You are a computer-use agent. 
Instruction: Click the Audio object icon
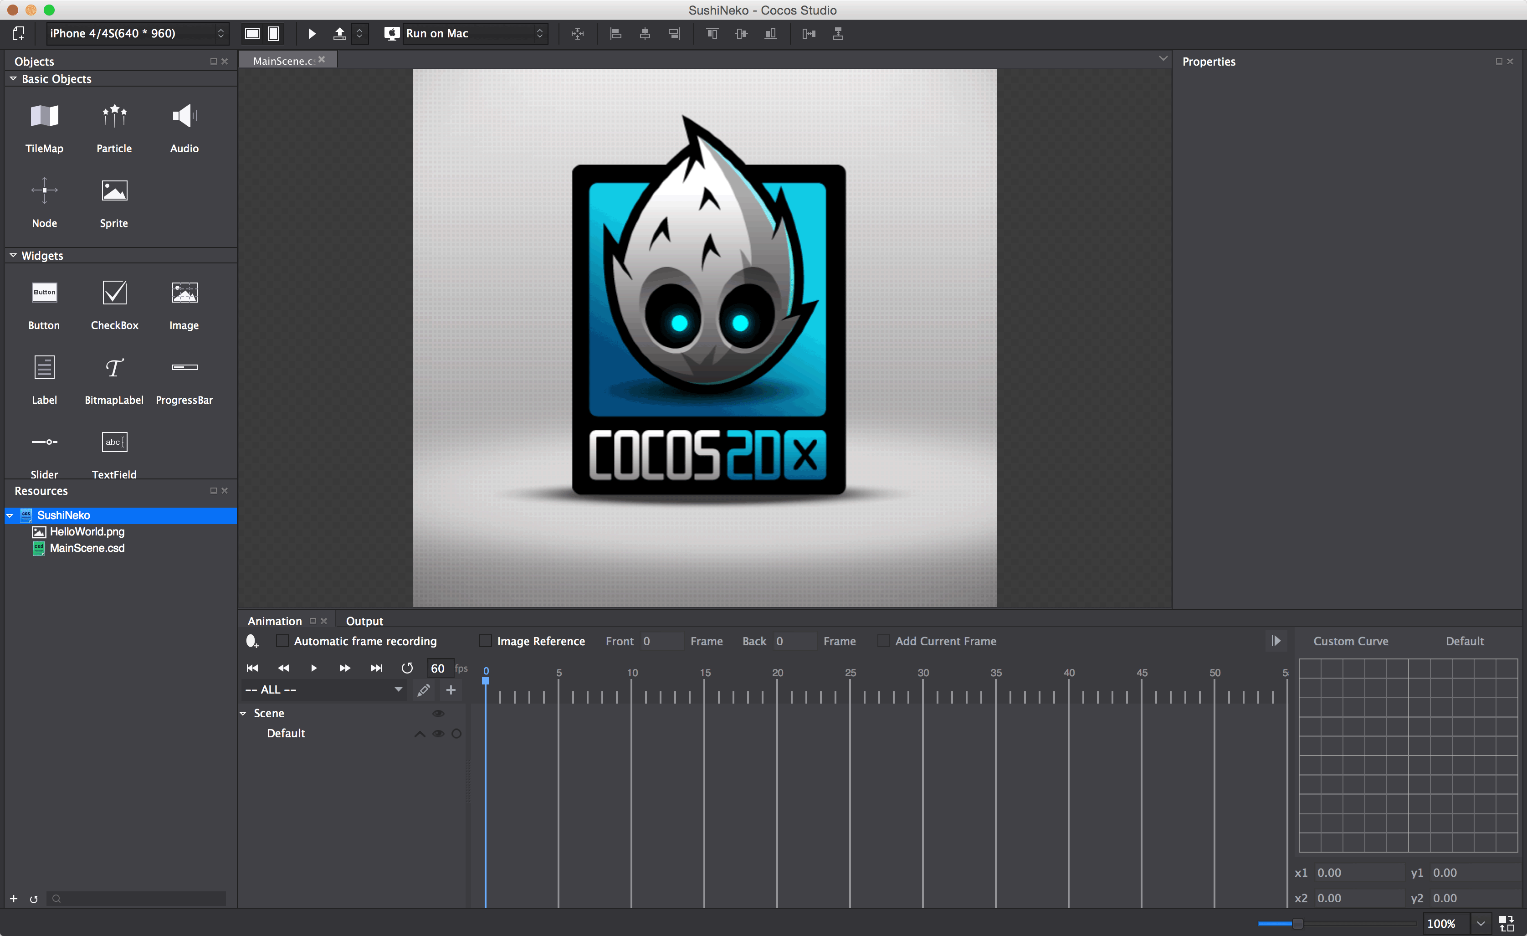tap(184, 117)
